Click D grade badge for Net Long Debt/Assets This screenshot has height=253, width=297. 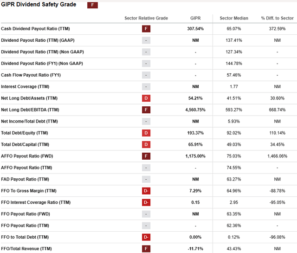coord(146,98)
